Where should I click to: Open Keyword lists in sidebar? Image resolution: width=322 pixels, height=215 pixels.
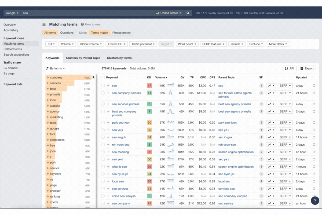[13, 84]
